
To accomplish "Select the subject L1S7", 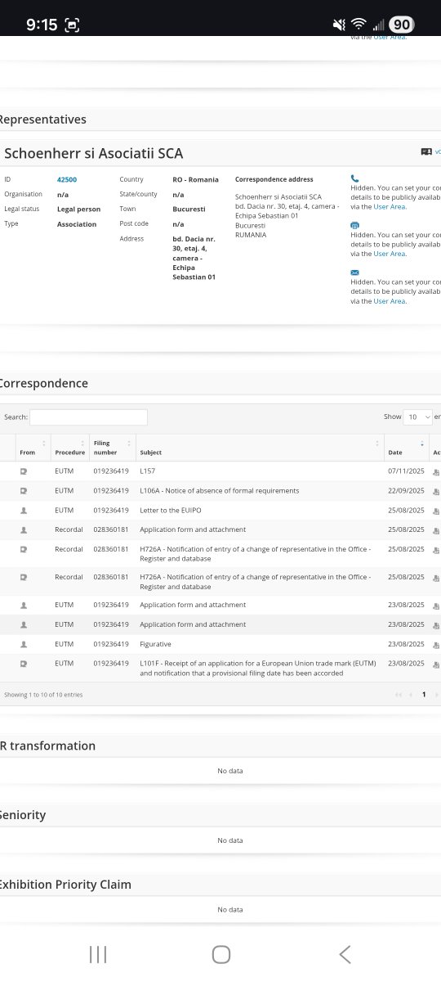I will [148, 472].
